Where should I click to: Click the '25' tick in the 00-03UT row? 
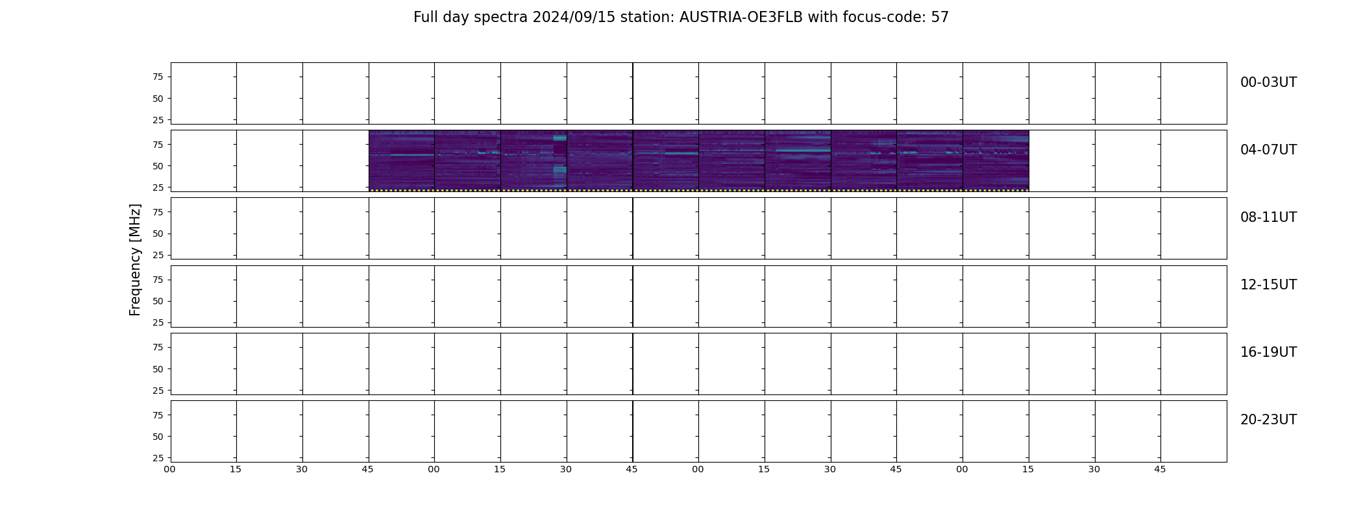coord(158,120)
